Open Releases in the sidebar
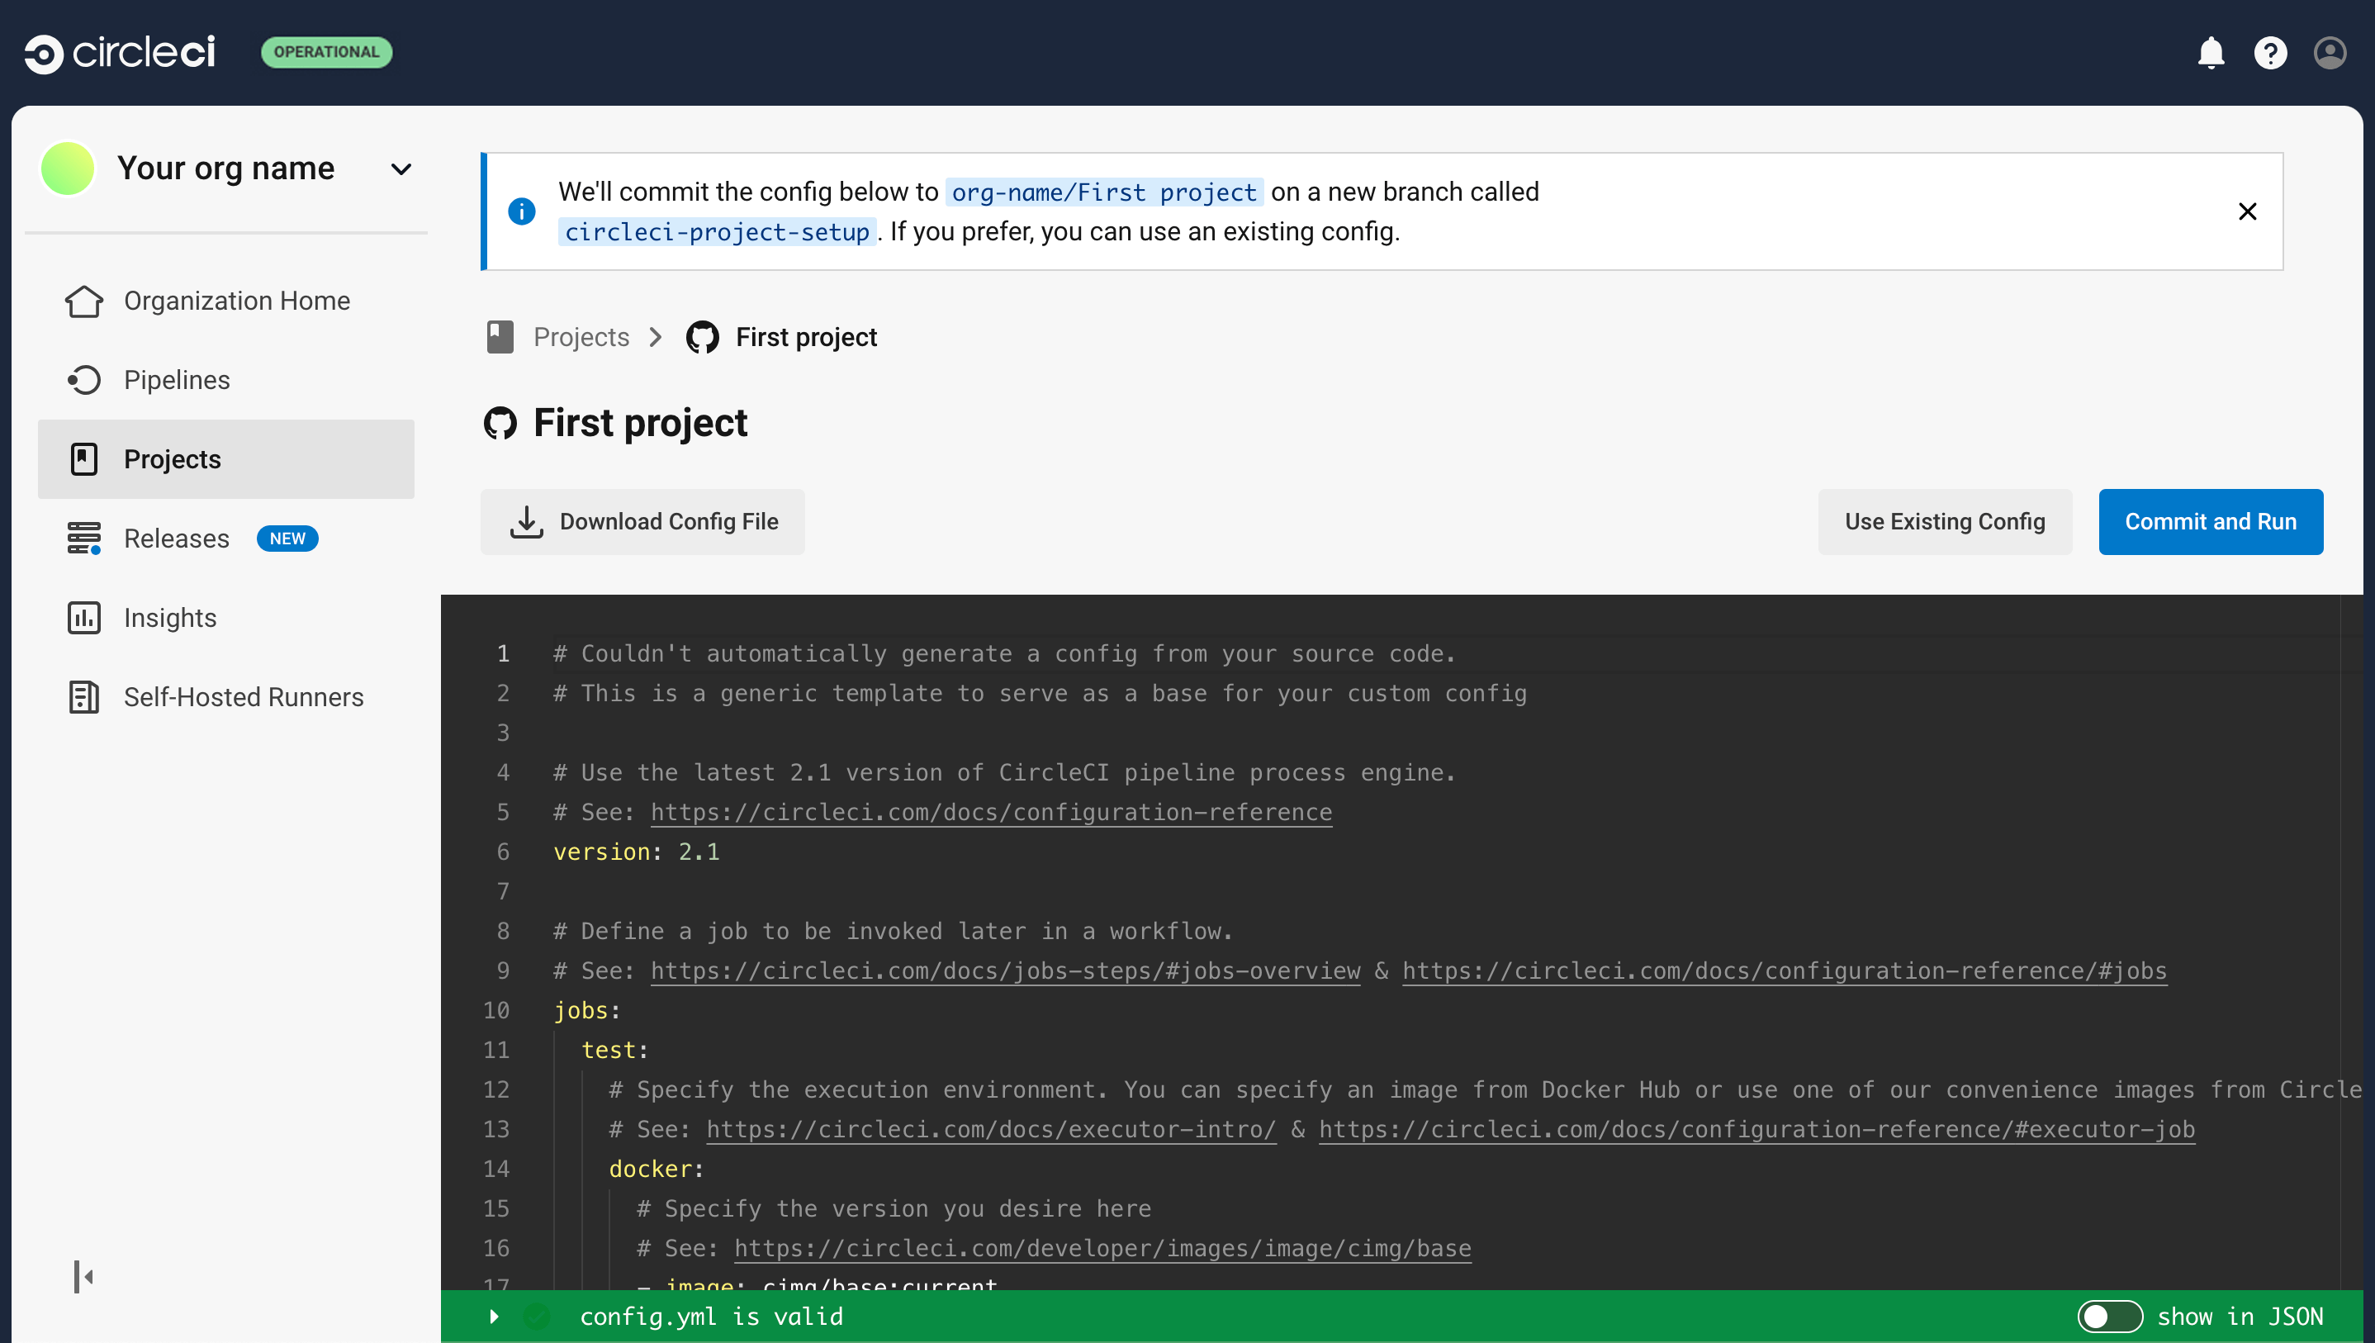This screenshot has height=1343, width=2375. pyautogui.click(x=226, y=539)
